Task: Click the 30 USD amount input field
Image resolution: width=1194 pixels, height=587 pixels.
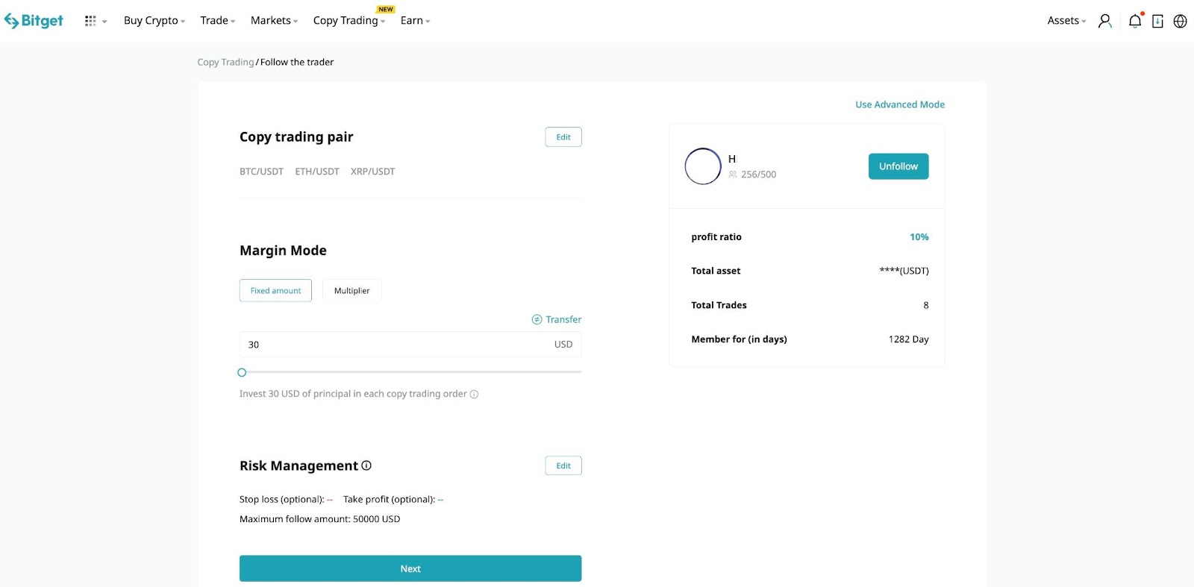Action: [396, 345]
